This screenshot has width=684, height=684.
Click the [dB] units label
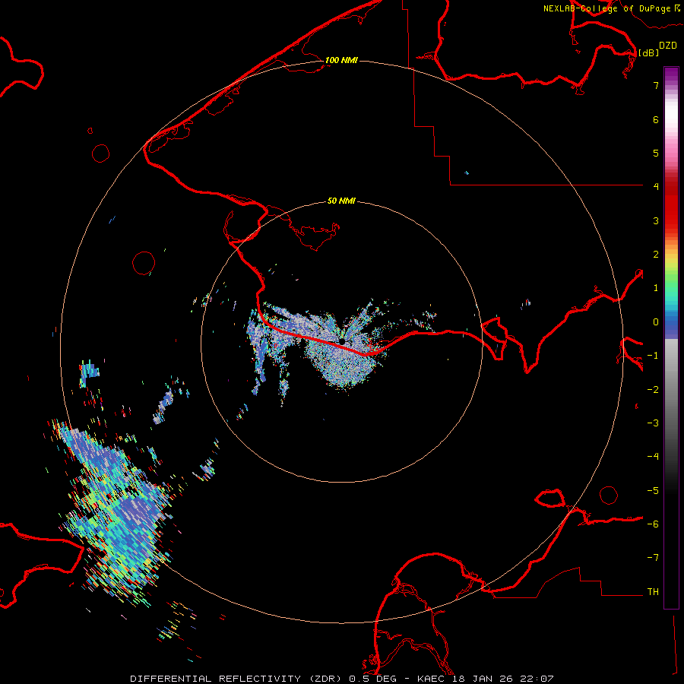pyautogui.click(x=649, y=52)
